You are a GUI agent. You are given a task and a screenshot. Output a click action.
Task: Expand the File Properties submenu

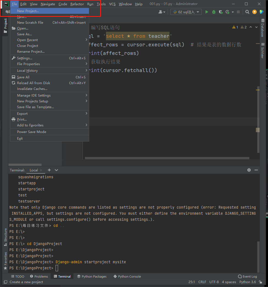[x=50, y=64]
